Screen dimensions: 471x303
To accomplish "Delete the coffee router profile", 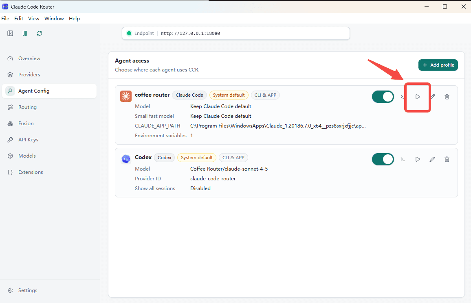I will [x=447, y=97].
